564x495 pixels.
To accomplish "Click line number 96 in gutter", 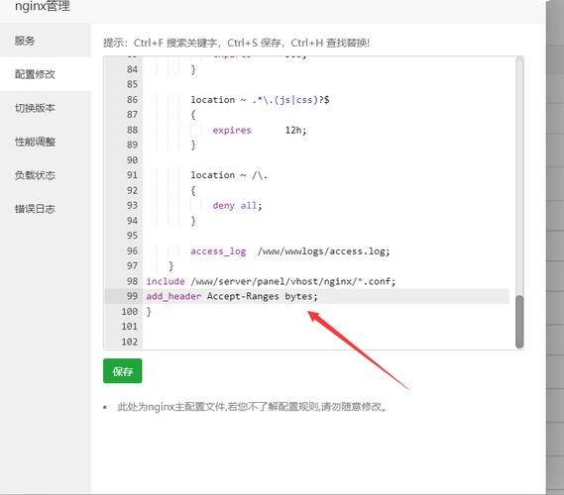I will [132, 251].
